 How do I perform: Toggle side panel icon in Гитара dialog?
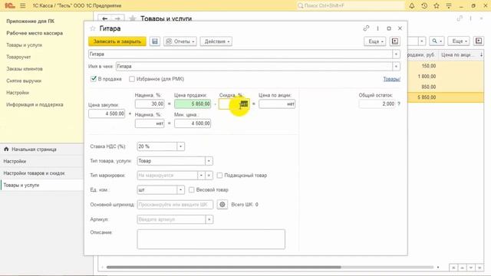coord(395,41)
